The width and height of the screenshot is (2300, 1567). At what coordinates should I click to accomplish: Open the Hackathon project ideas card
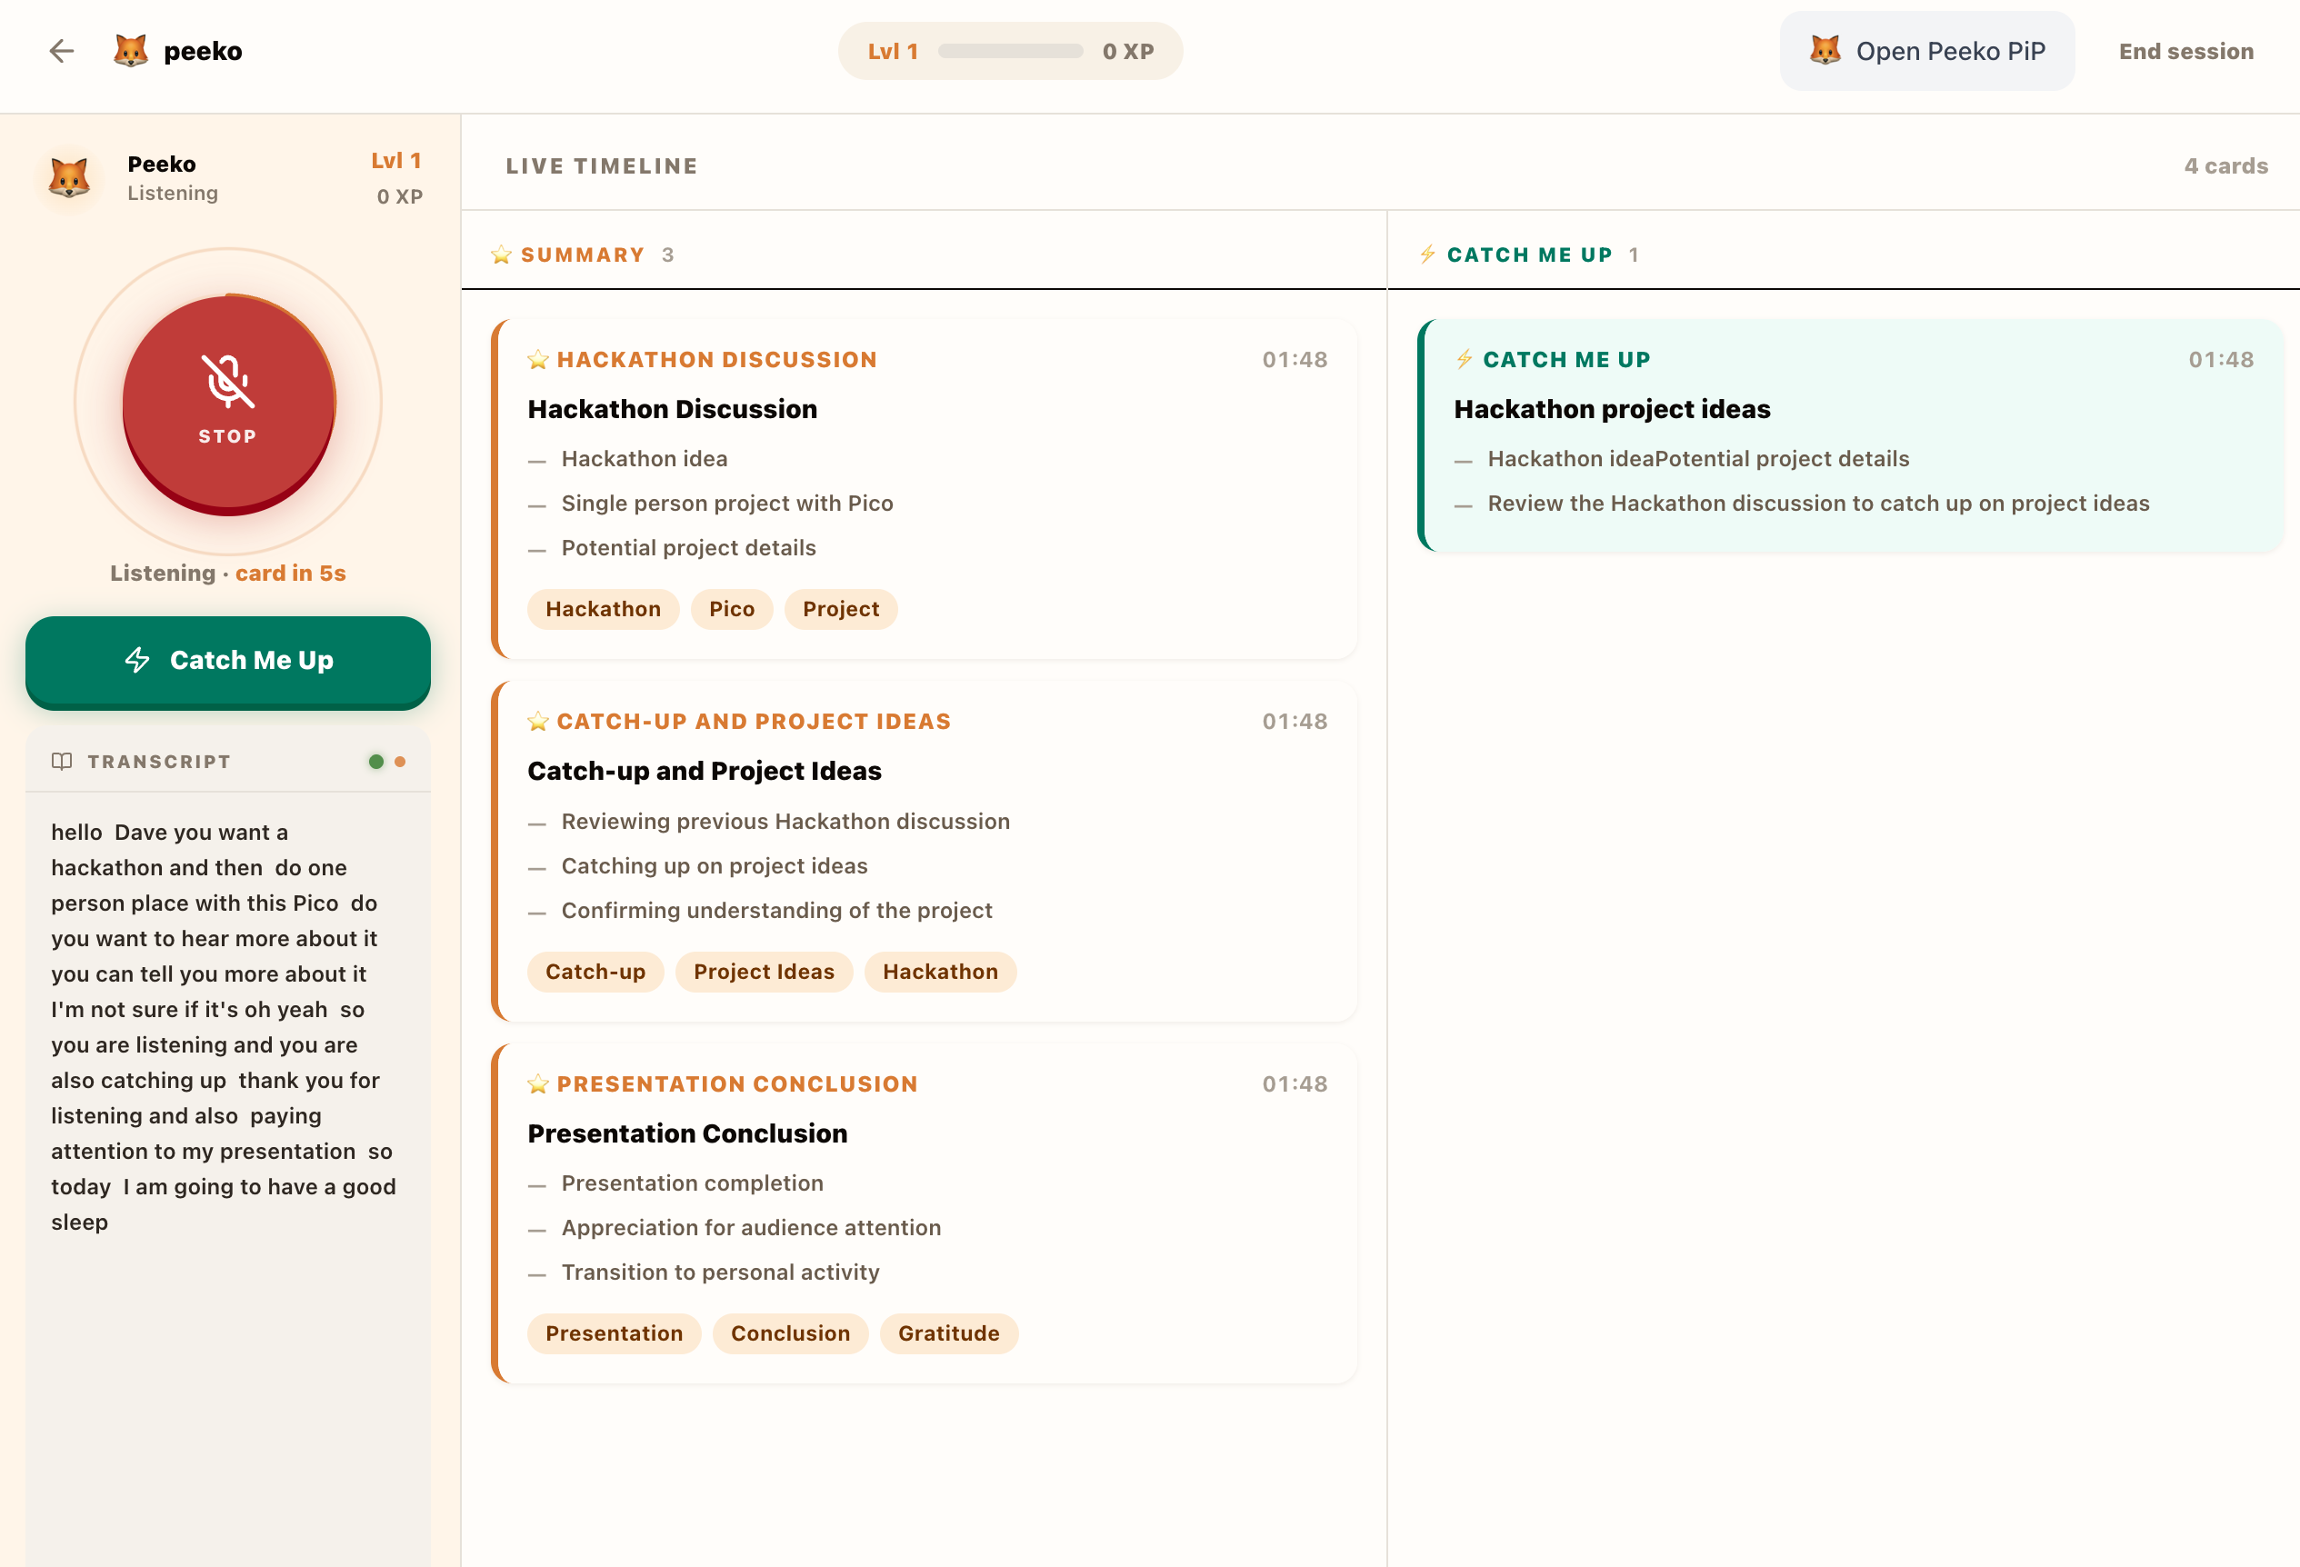[1611, 410]
